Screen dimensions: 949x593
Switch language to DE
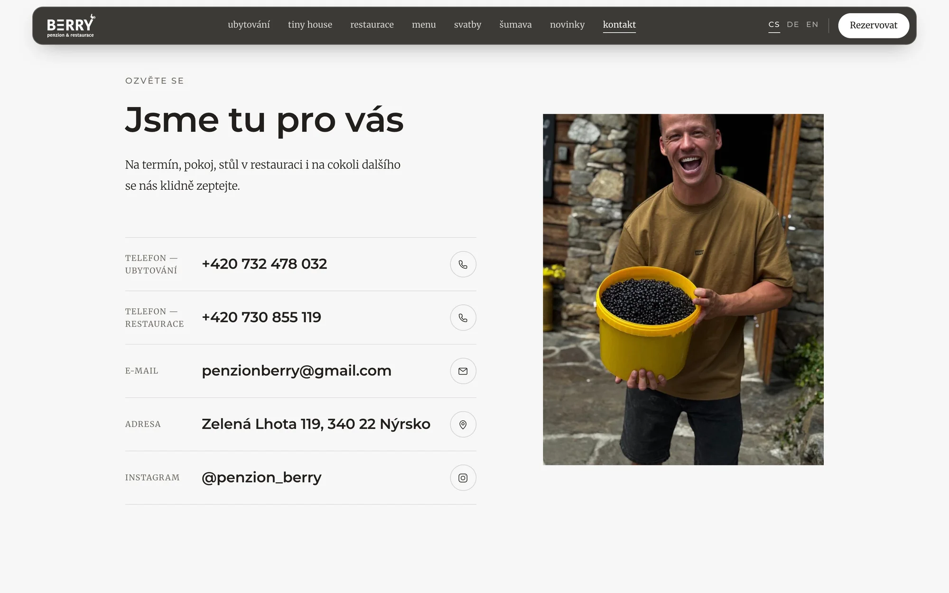(x=793, y=24)
